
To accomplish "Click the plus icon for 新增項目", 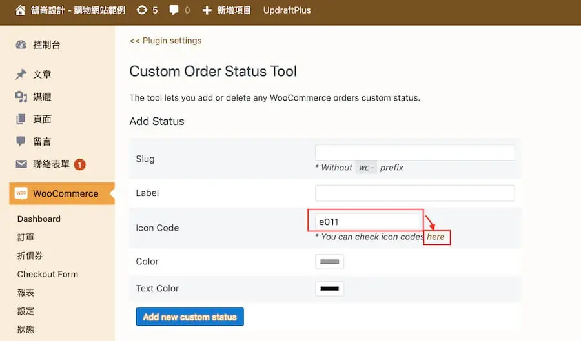I will [207, 10].
